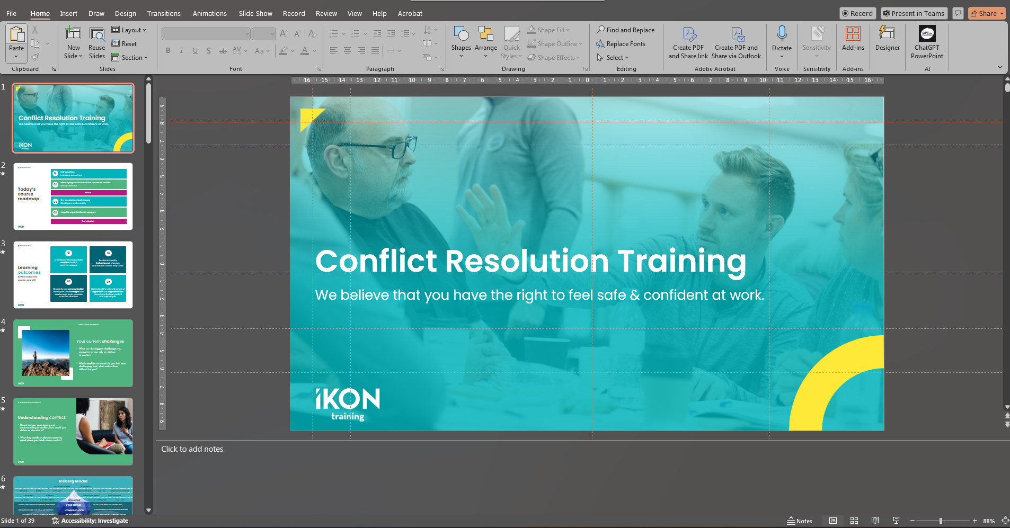
Task: Click the zoom slider handle
Action: pyautogui.click(x=941, y=521)
